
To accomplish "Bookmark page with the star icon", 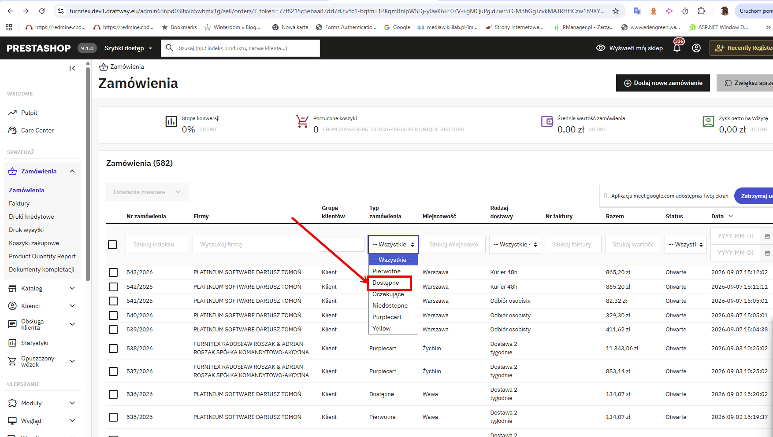I will (616, 11).
